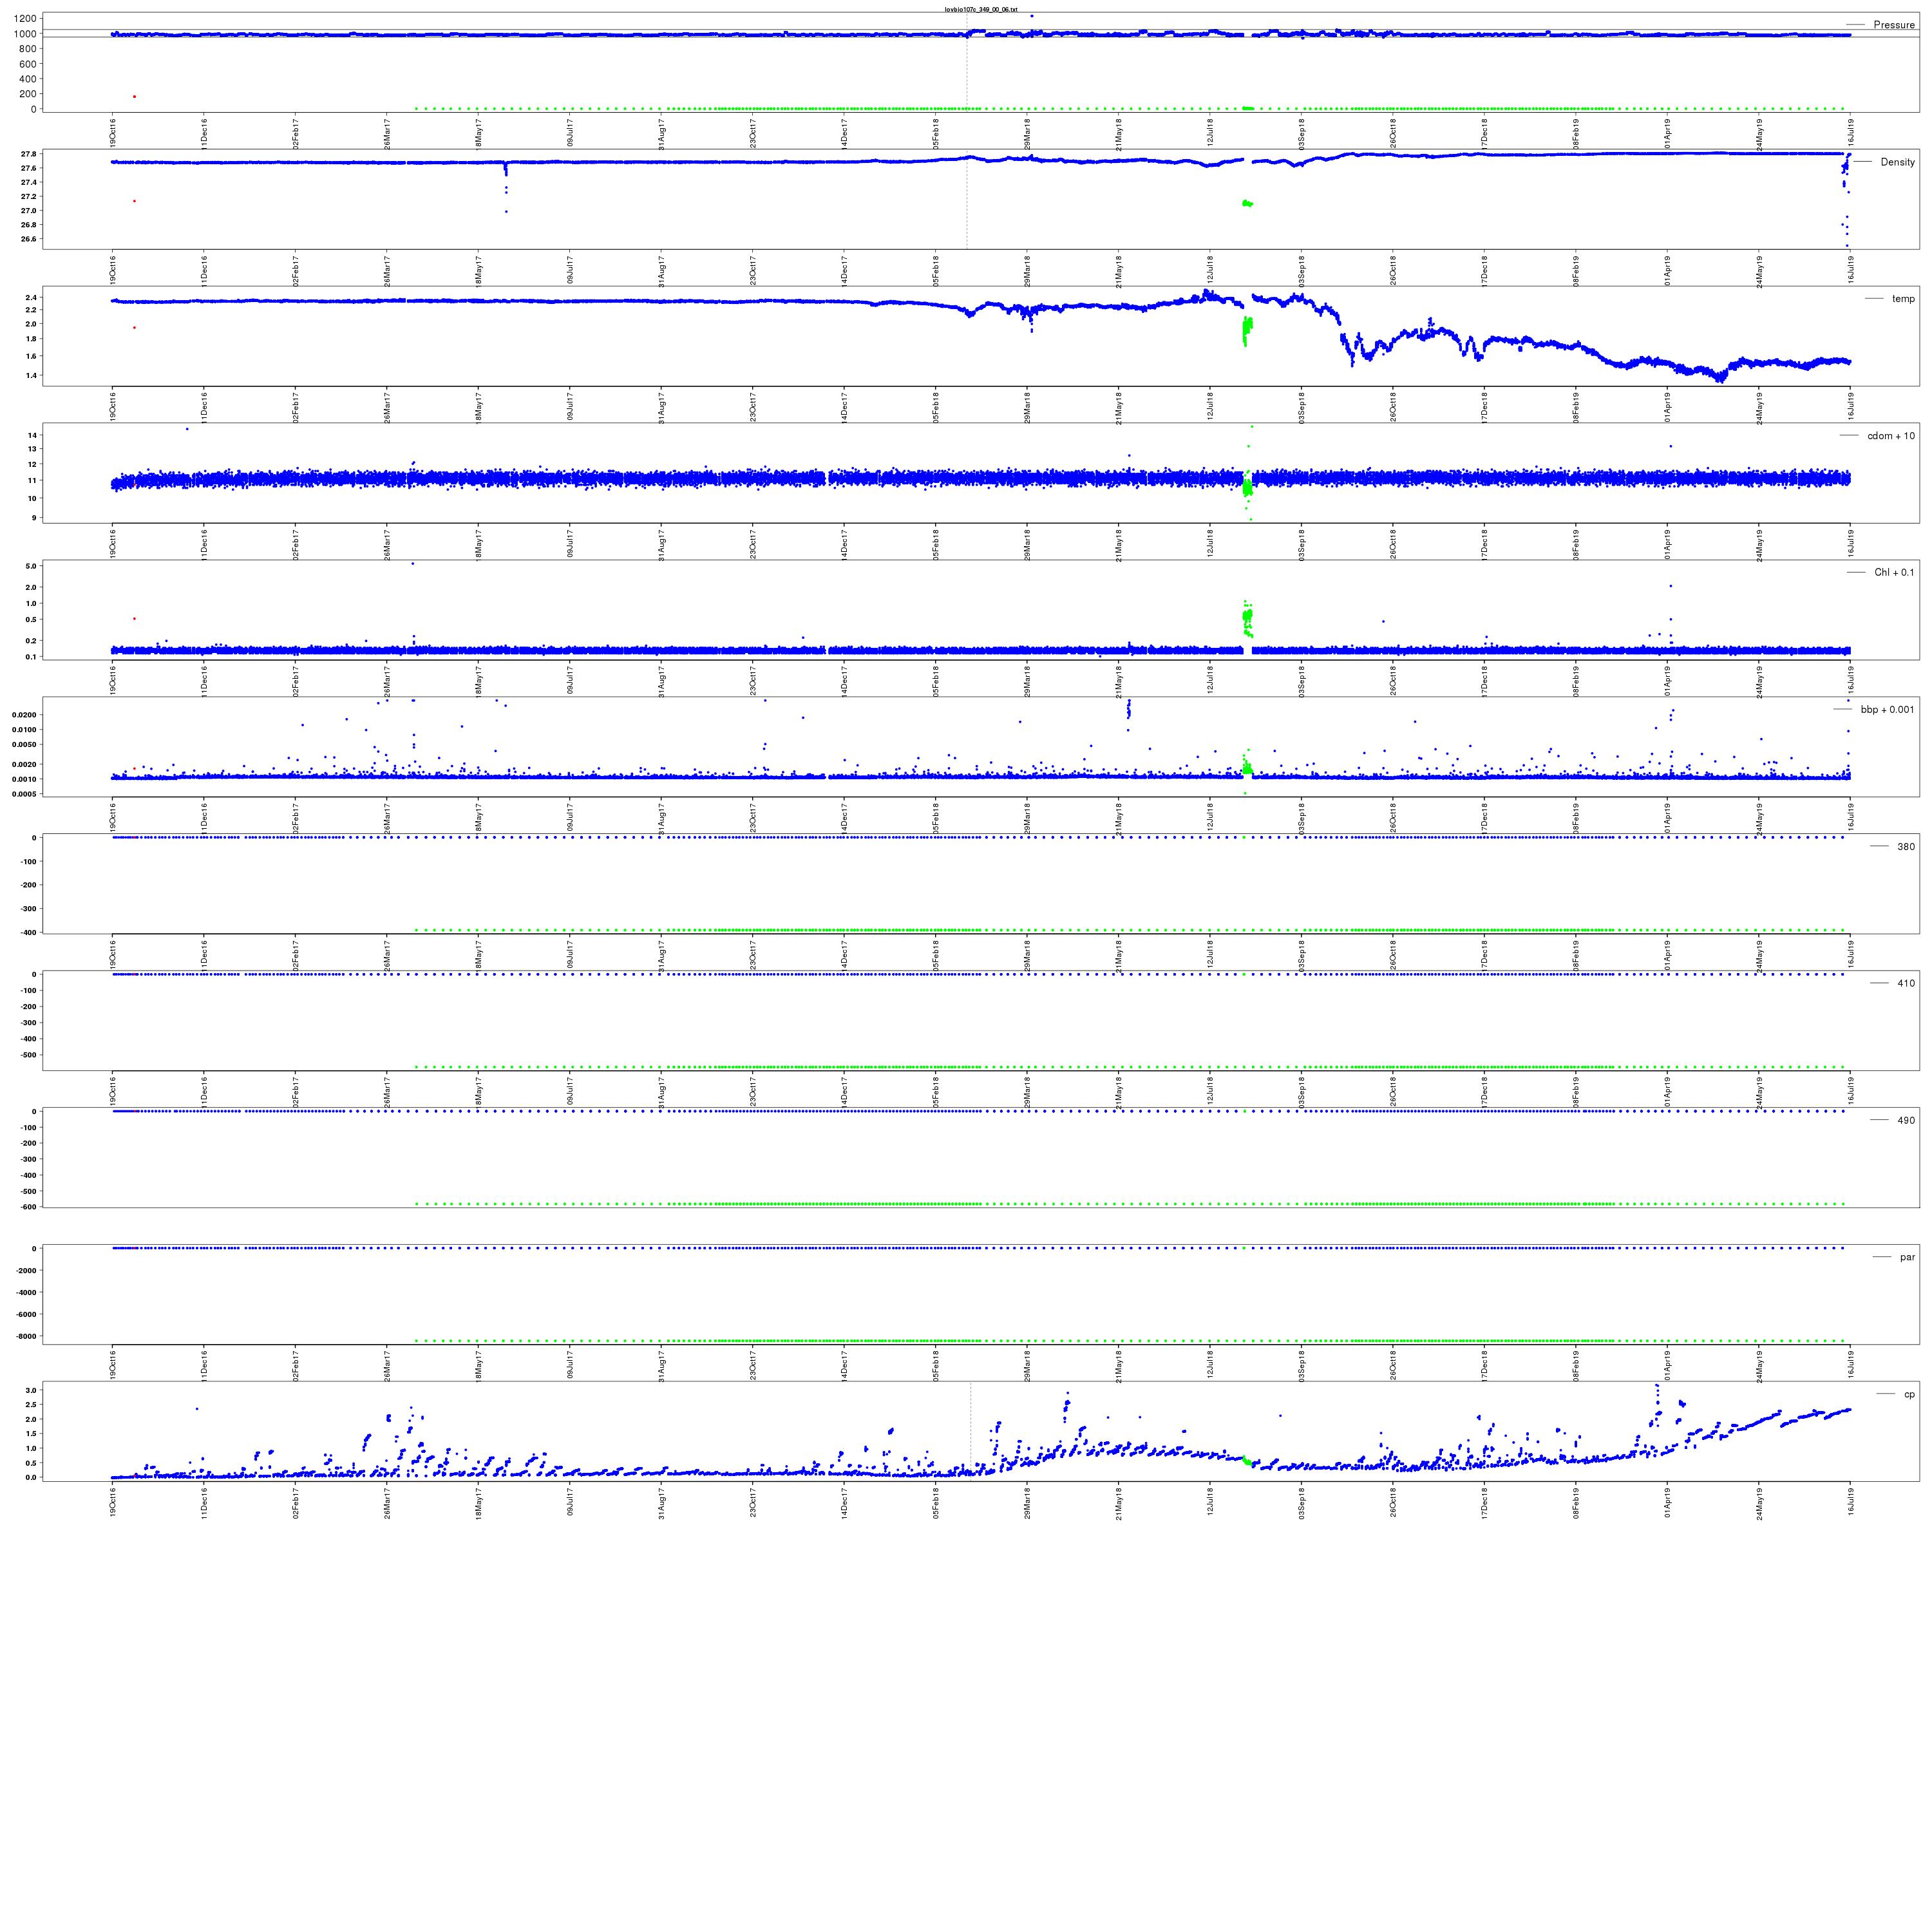1932x1932 pixels.
Task: Click the red outlier point in the Pressure plot
Action: [x=134, y=97]
